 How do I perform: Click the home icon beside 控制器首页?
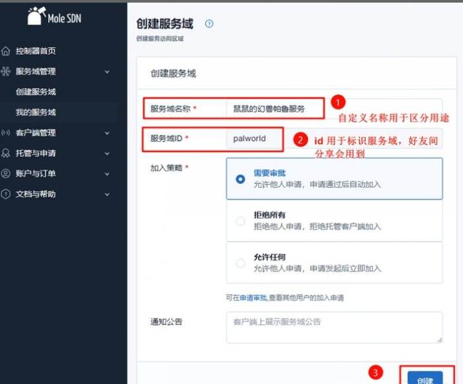tap(7, 51)
